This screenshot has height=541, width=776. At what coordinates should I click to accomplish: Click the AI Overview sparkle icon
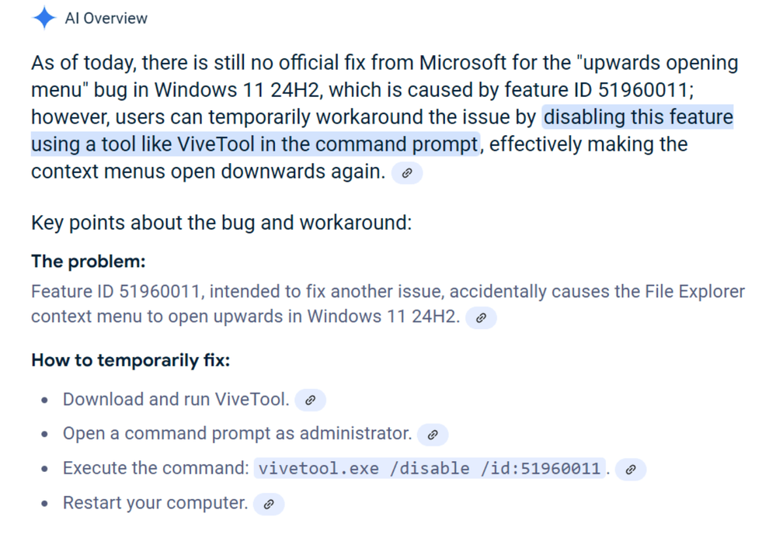tap(43, 18)
